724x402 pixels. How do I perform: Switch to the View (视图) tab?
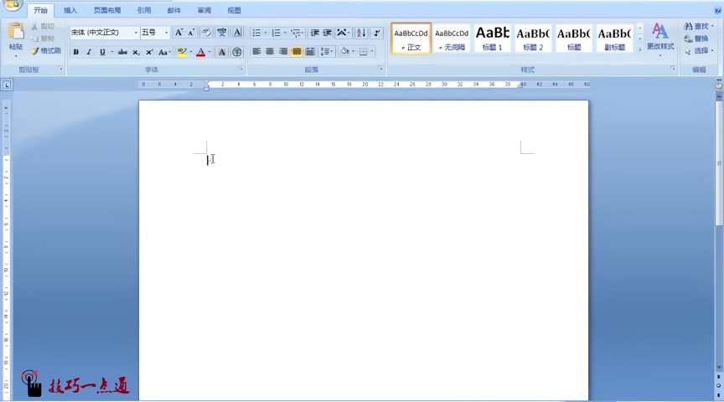234,10
